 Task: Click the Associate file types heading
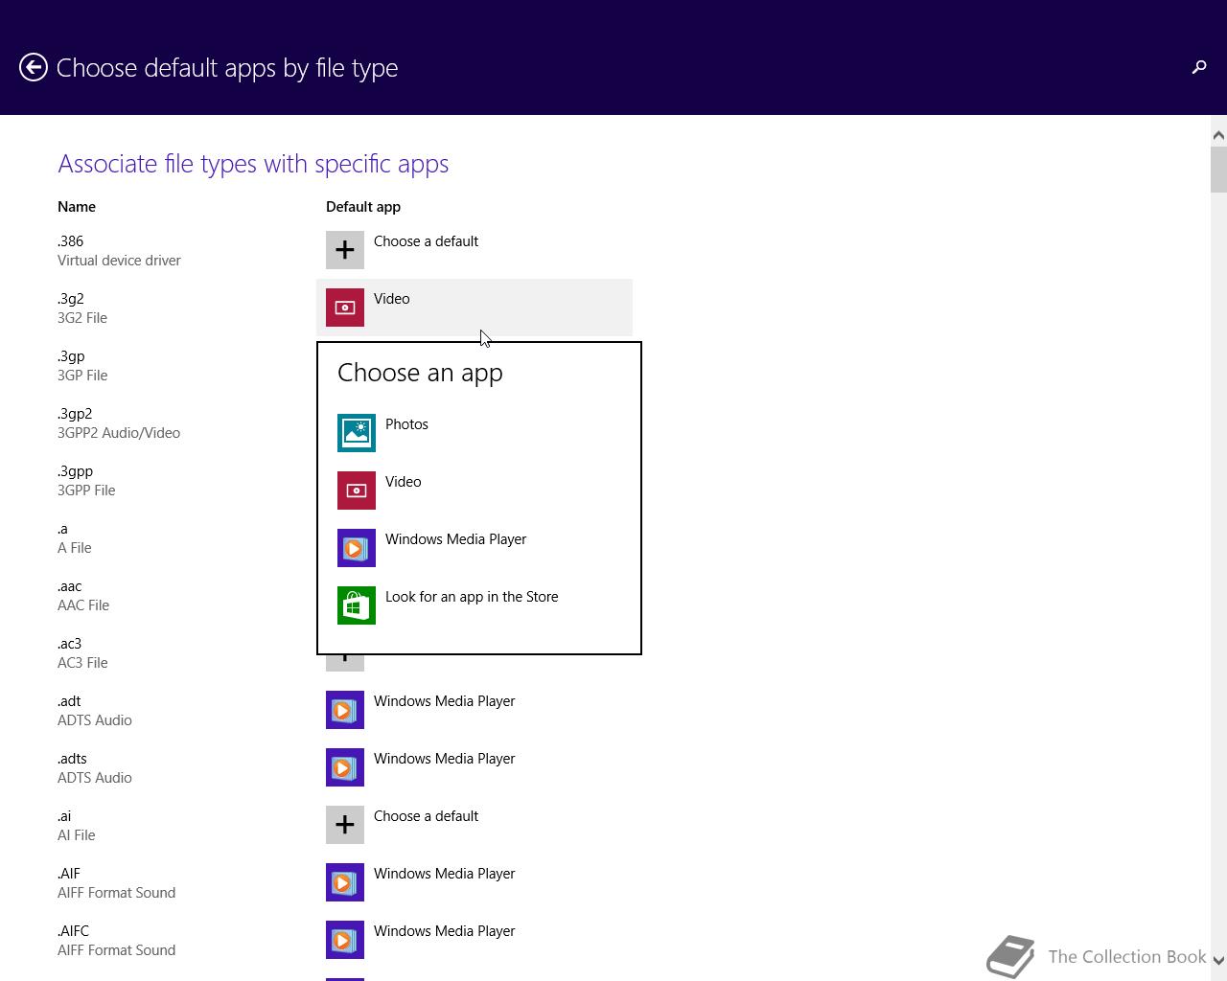(253, 164)
